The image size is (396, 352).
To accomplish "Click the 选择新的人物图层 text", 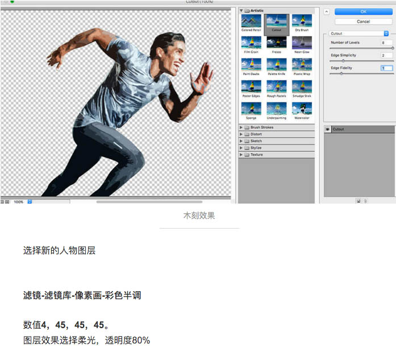I will [x=59, y=250].
